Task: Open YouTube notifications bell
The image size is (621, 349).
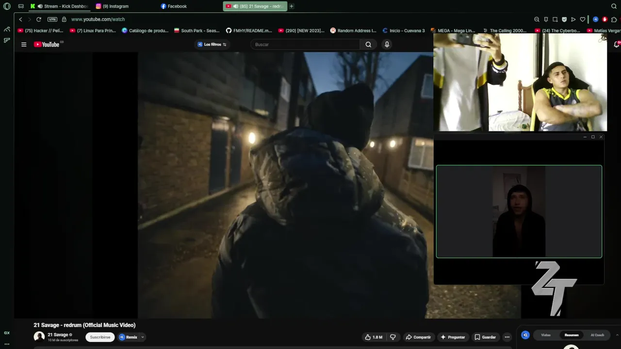Action: [x=616, y=45]
